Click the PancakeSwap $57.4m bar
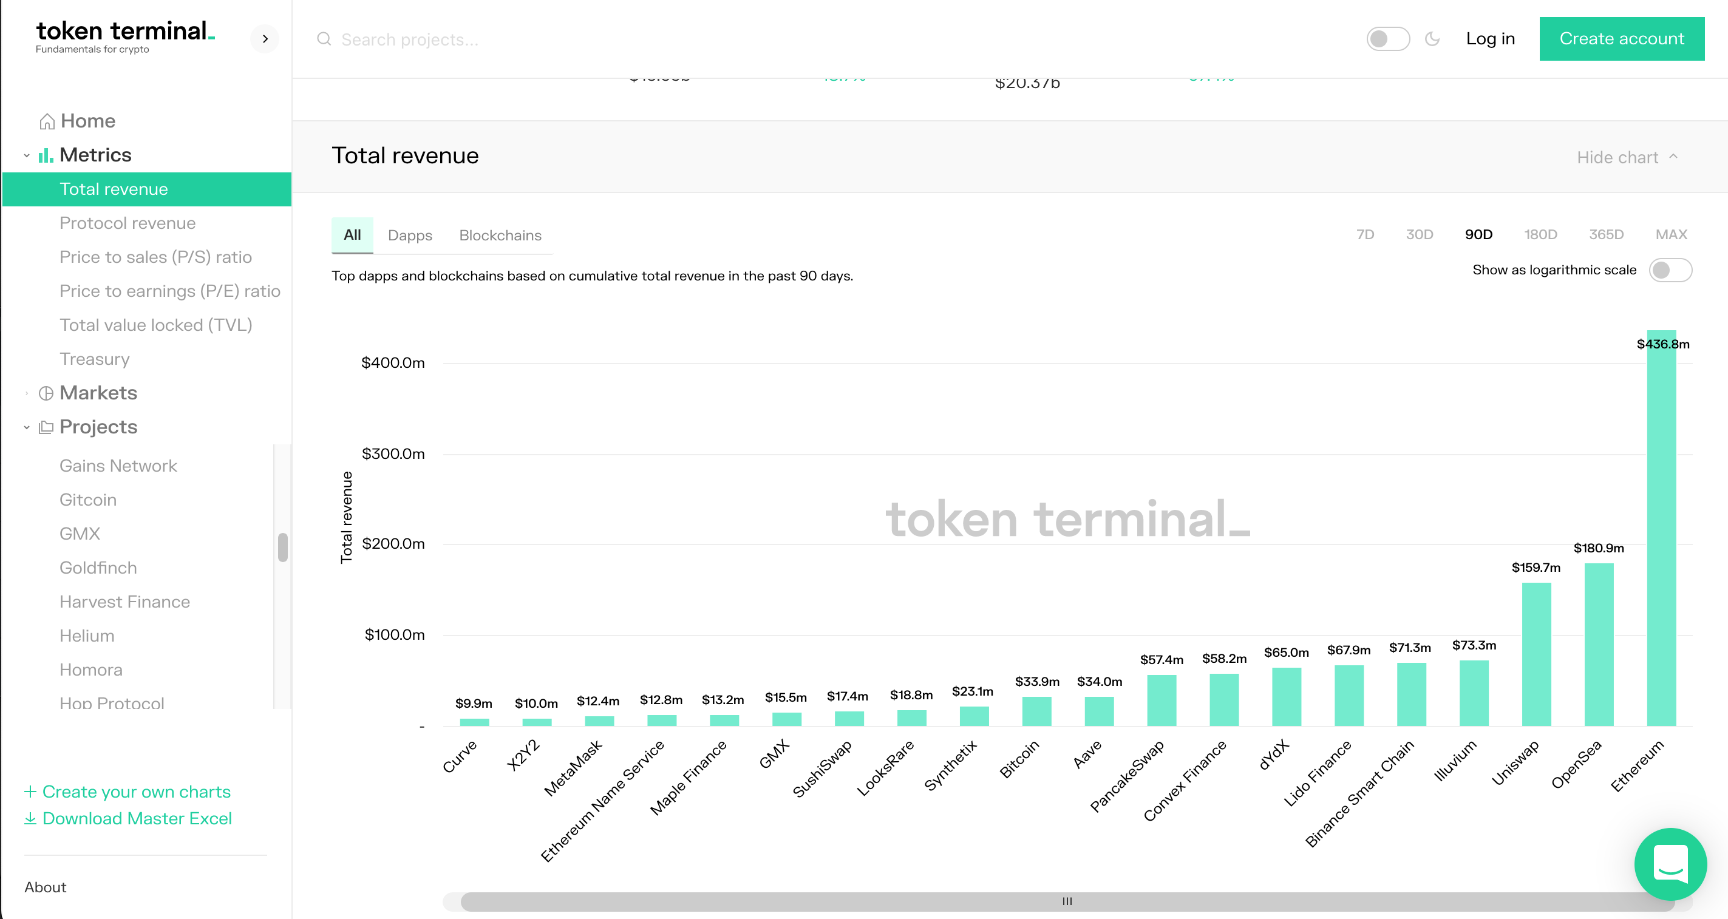 [1162, 700]
